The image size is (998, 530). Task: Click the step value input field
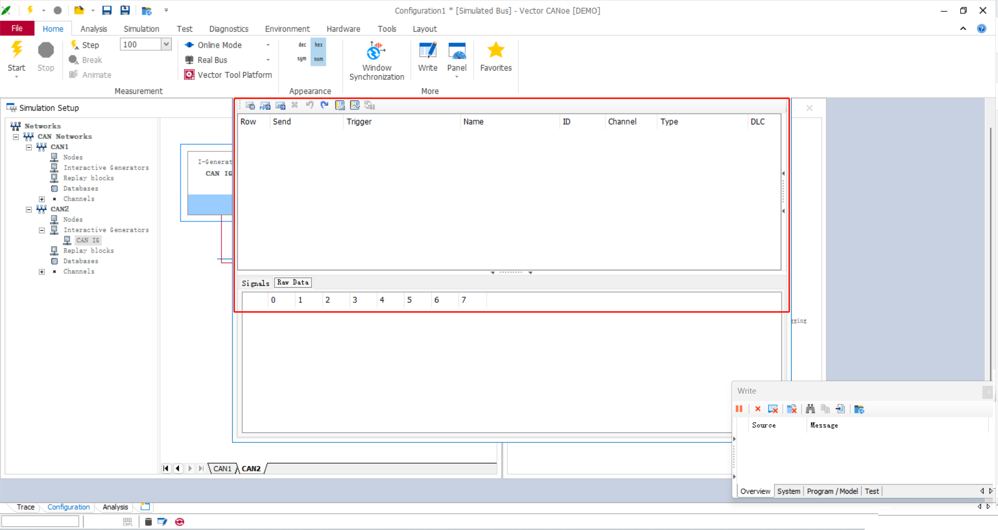tap(140, 45)
